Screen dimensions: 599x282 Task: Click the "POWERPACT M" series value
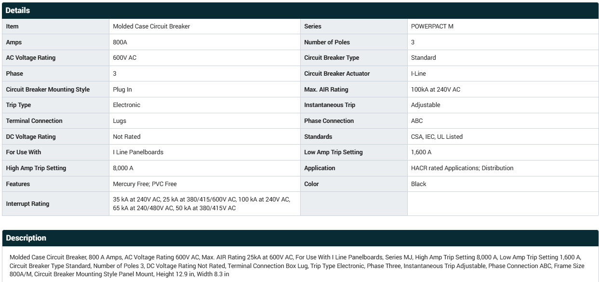tap(432, 27)
